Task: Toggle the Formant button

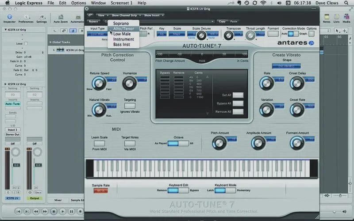Action: click(x=273, y=34)
